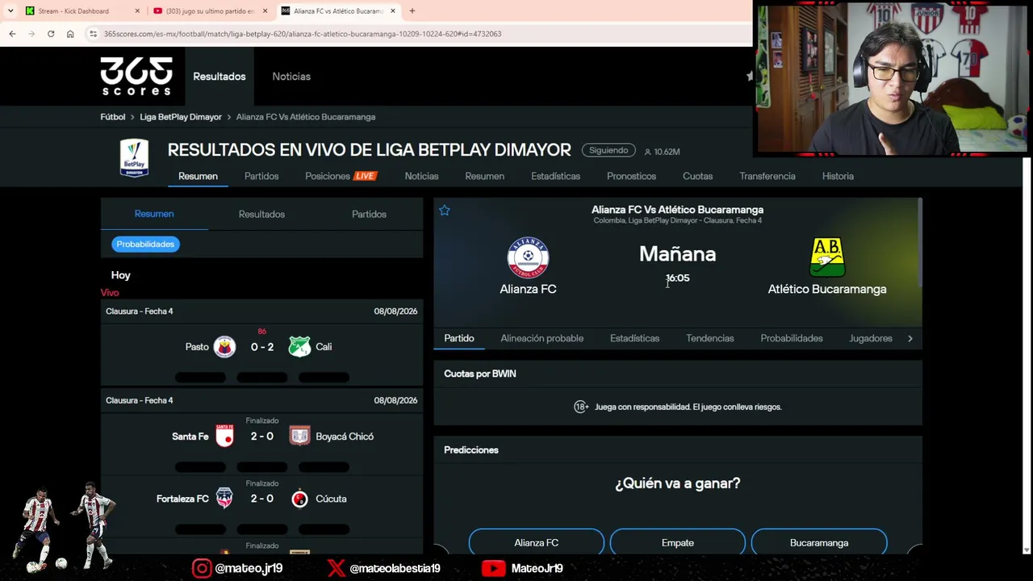Open Noticias in the site header
The width and height of the screenshot is (1033, 581).
[x=291, y=77]
